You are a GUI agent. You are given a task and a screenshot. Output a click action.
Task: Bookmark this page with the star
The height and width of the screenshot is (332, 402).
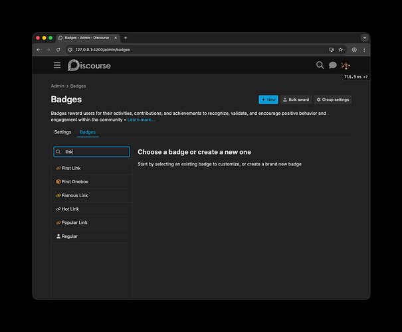point(340,50)
